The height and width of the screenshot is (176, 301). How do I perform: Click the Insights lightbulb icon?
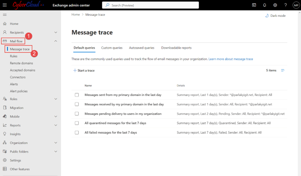pos(5,134)
